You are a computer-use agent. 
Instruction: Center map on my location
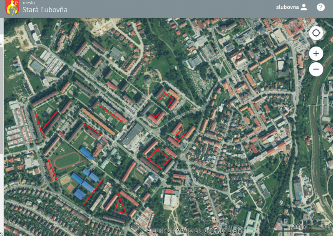click(316, 33)
